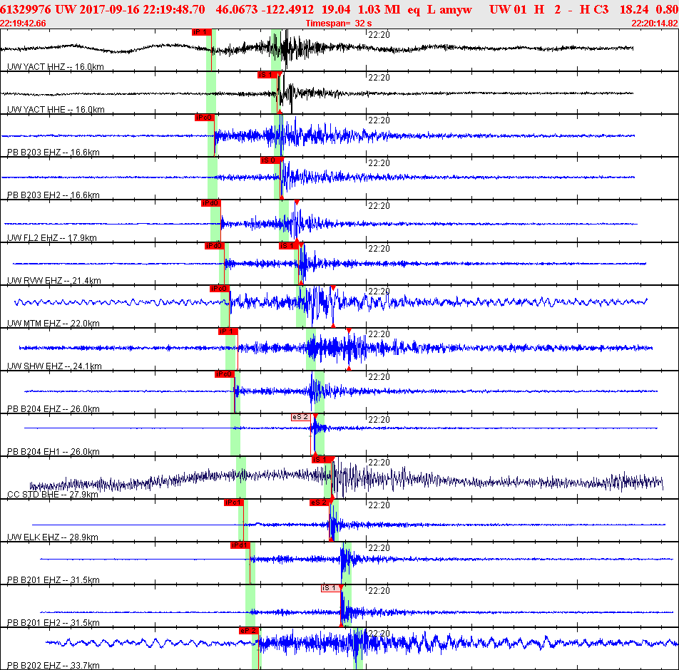
Task: Click the iP 1 pick flag on SHW EHZ
Action: click(x=228, y=331)
